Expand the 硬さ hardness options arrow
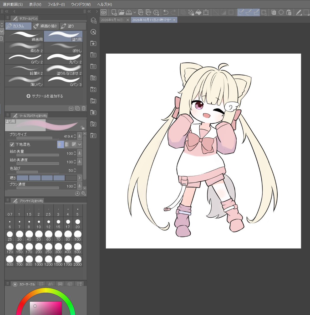The height and width of the screenshot is (315, 310). (79, 178)
